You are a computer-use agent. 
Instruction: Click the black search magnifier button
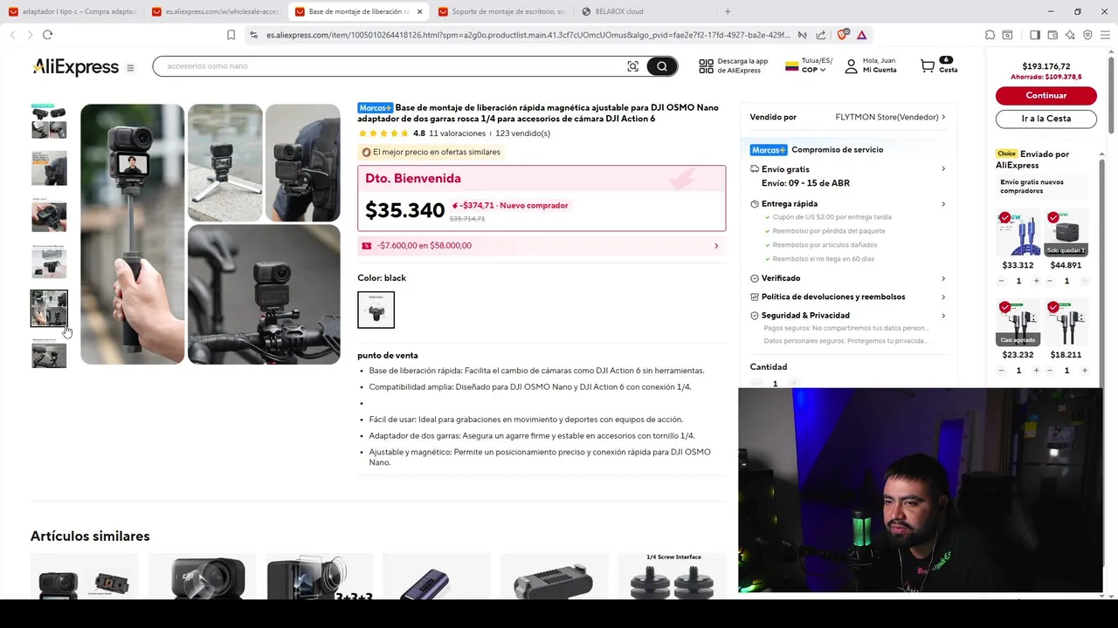point(662,66)
